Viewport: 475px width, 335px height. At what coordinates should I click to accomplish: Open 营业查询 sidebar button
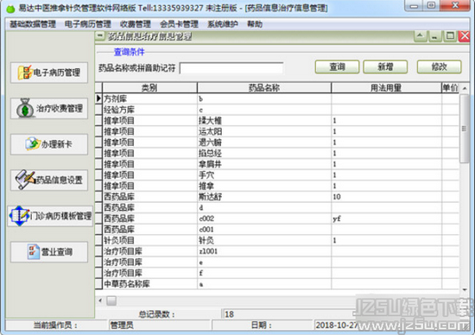[49, 251]
